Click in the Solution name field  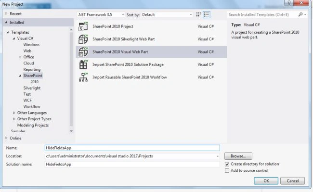[x=132, y=164]
